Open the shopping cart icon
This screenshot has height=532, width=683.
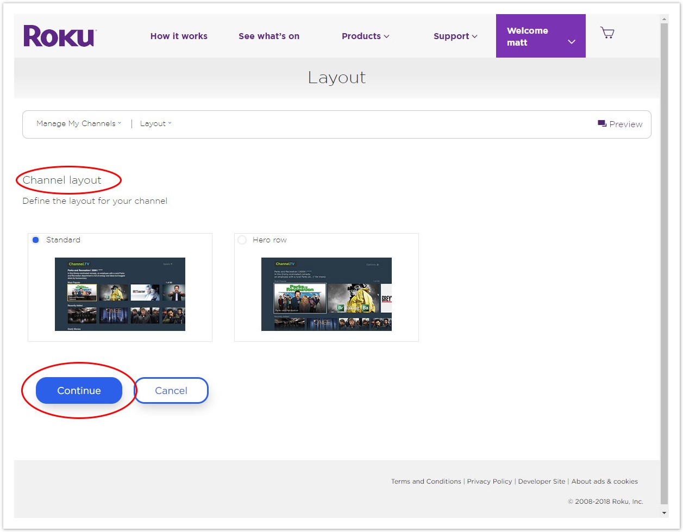[x=607, y=33]
